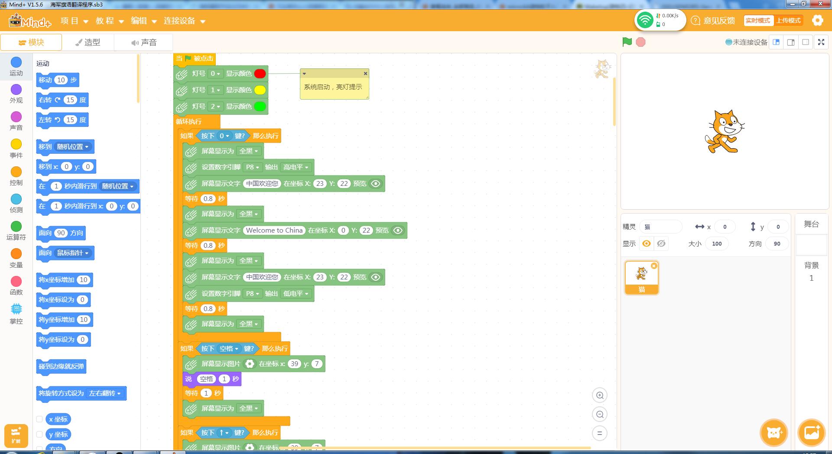Switch to the 模块 blocks tab
Image resolution: width=832 pixels, height=454 pixels.
tap(31, 42)
